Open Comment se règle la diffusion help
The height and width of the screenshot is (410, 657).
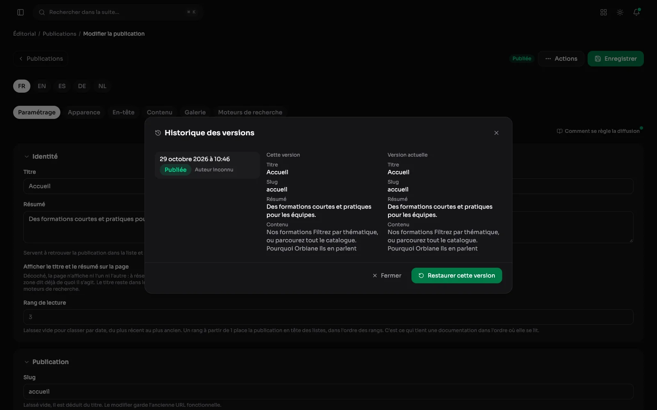click(x=598, y=131)
